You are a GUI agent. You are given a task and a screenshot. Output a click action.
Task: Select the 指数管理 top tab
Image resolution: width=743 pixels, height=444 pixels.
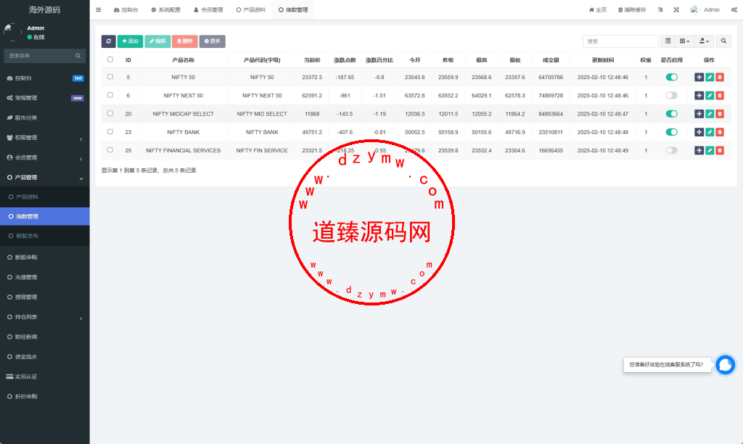293,9
